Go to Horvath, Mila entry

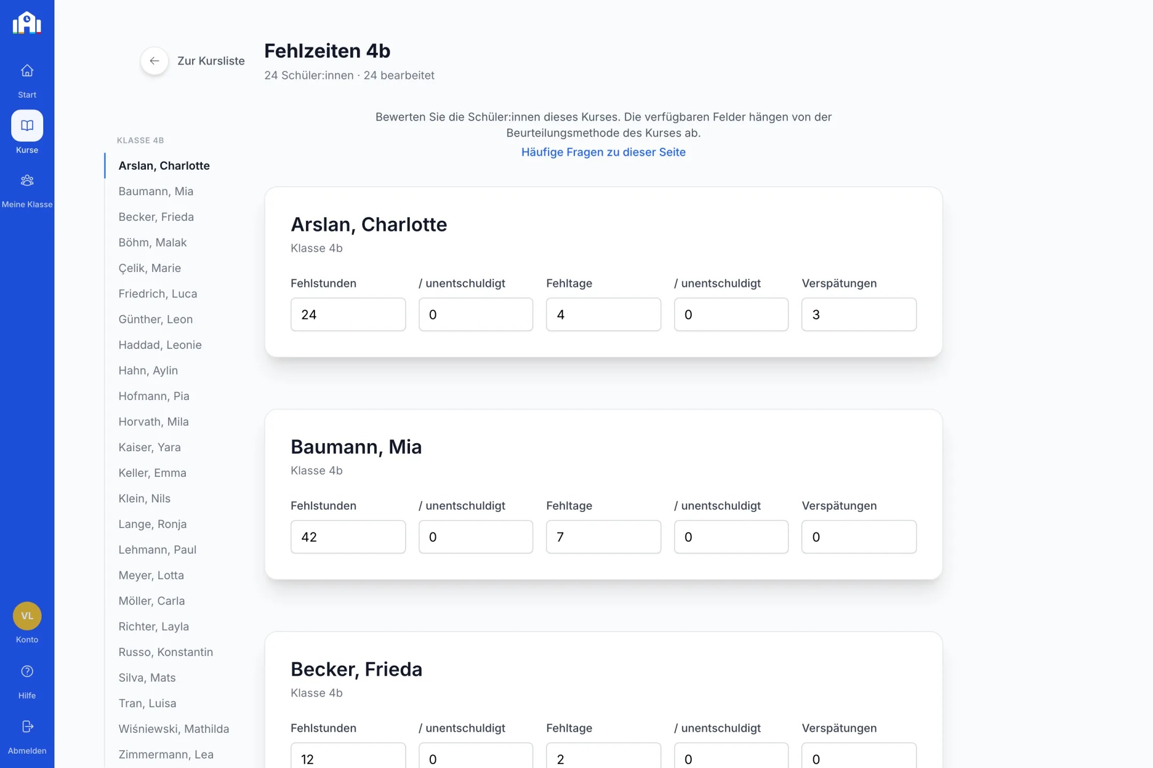click(x=153, y=422)
